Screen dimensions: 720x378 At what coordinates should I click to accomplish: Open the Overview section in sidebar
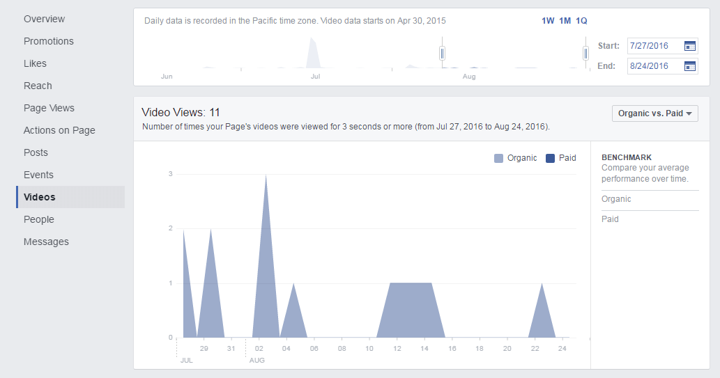coord(44,19)
